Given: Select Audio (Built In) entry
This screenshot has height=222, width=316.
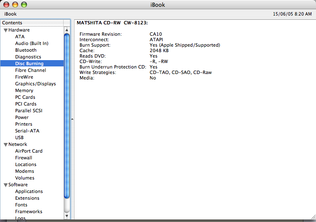Looking at the screenshot, I should click(32, 43).
